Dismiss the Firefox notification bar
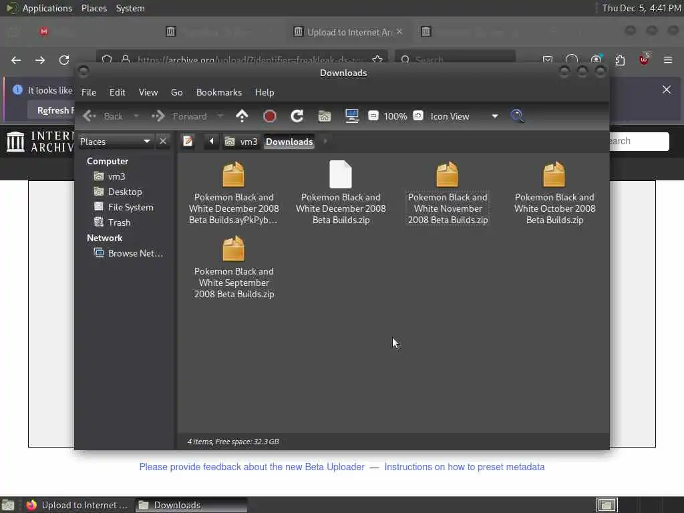This screenshot has height=513, width=684. (667, 90)
